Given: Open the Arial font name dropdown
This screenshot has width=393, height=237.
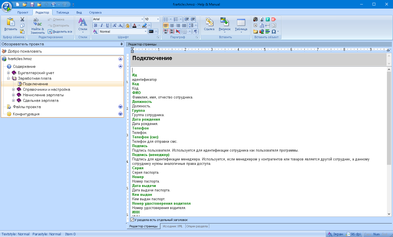Looking at the screenshot, I should point(142,19).
